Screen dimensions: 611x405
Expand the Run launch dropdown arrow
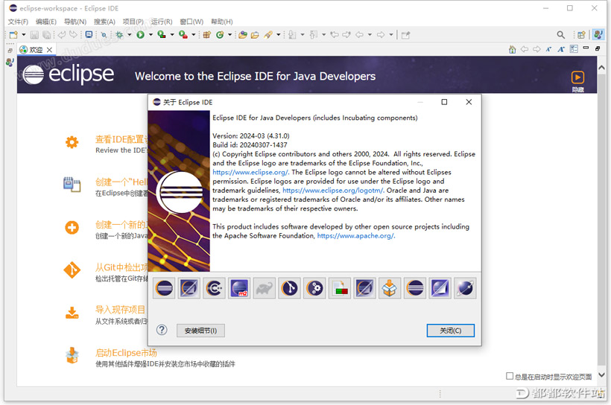151,35
